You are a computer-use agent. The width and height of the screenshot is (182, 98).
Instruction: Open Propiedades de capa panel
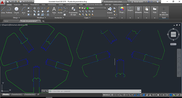pyautogui.click(x=73, y=11)
